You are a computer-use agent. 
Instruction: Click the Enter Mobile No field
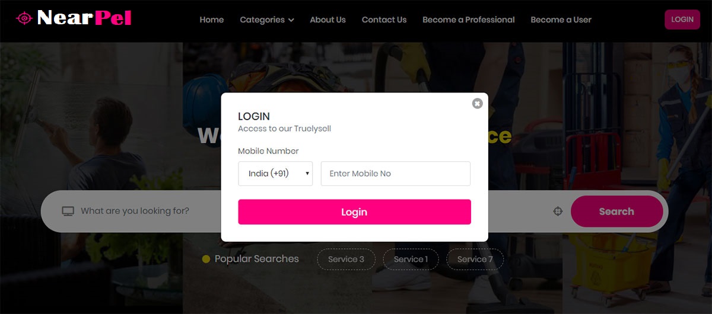(396, 174)
